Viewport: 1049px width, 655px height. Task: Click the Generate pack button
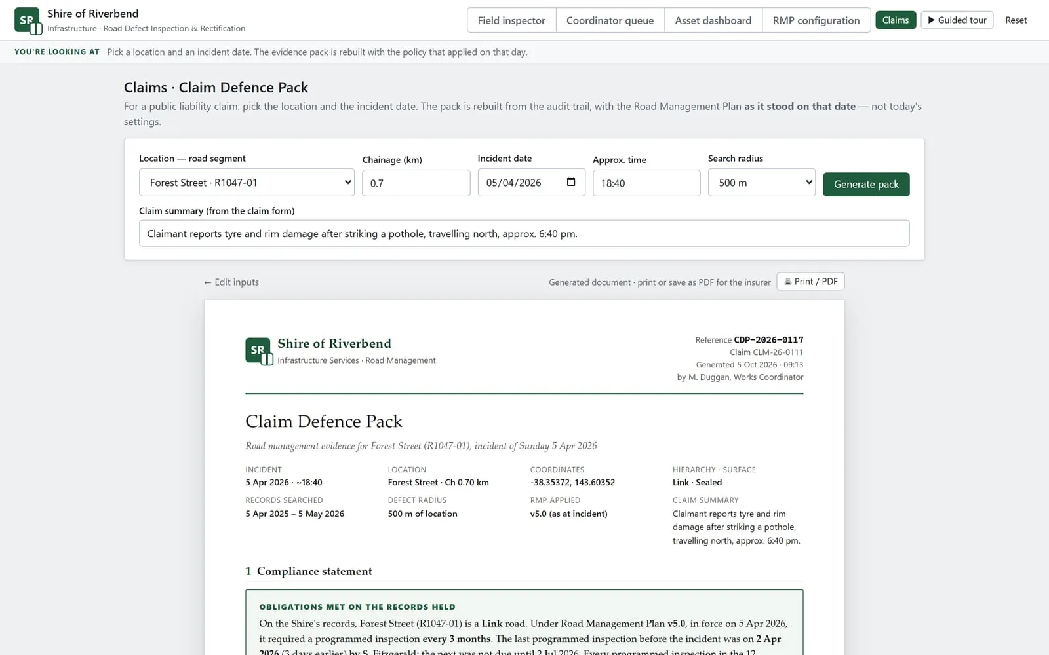pyautogui.click(x=866, y=184)
